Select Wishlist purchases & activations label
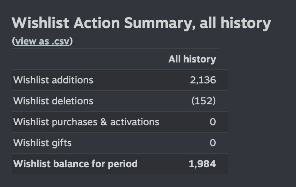 pos(86,122)
